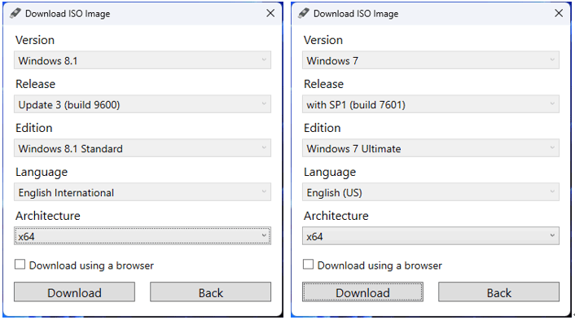
Task: Expand the Architecture dropdown in the Windows 8.1 dialog
Action: (x=143, y=235)
